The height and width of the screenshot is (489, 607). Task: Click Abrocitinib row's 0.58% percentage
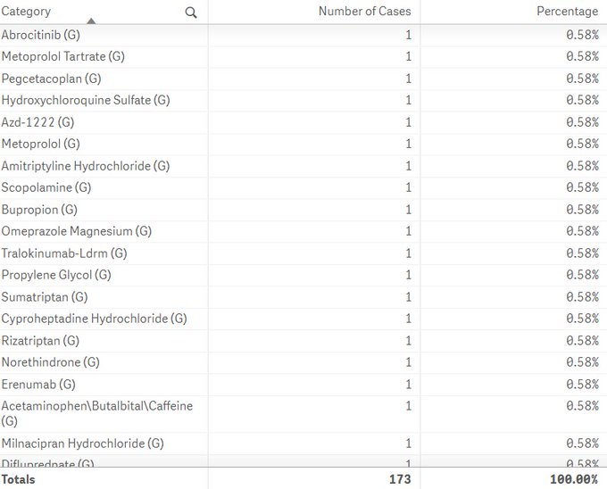point(582,35)
